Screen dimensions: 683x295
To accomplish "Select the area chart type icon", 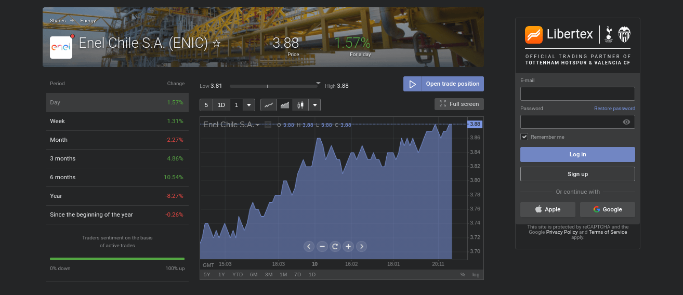I will 285,105.
